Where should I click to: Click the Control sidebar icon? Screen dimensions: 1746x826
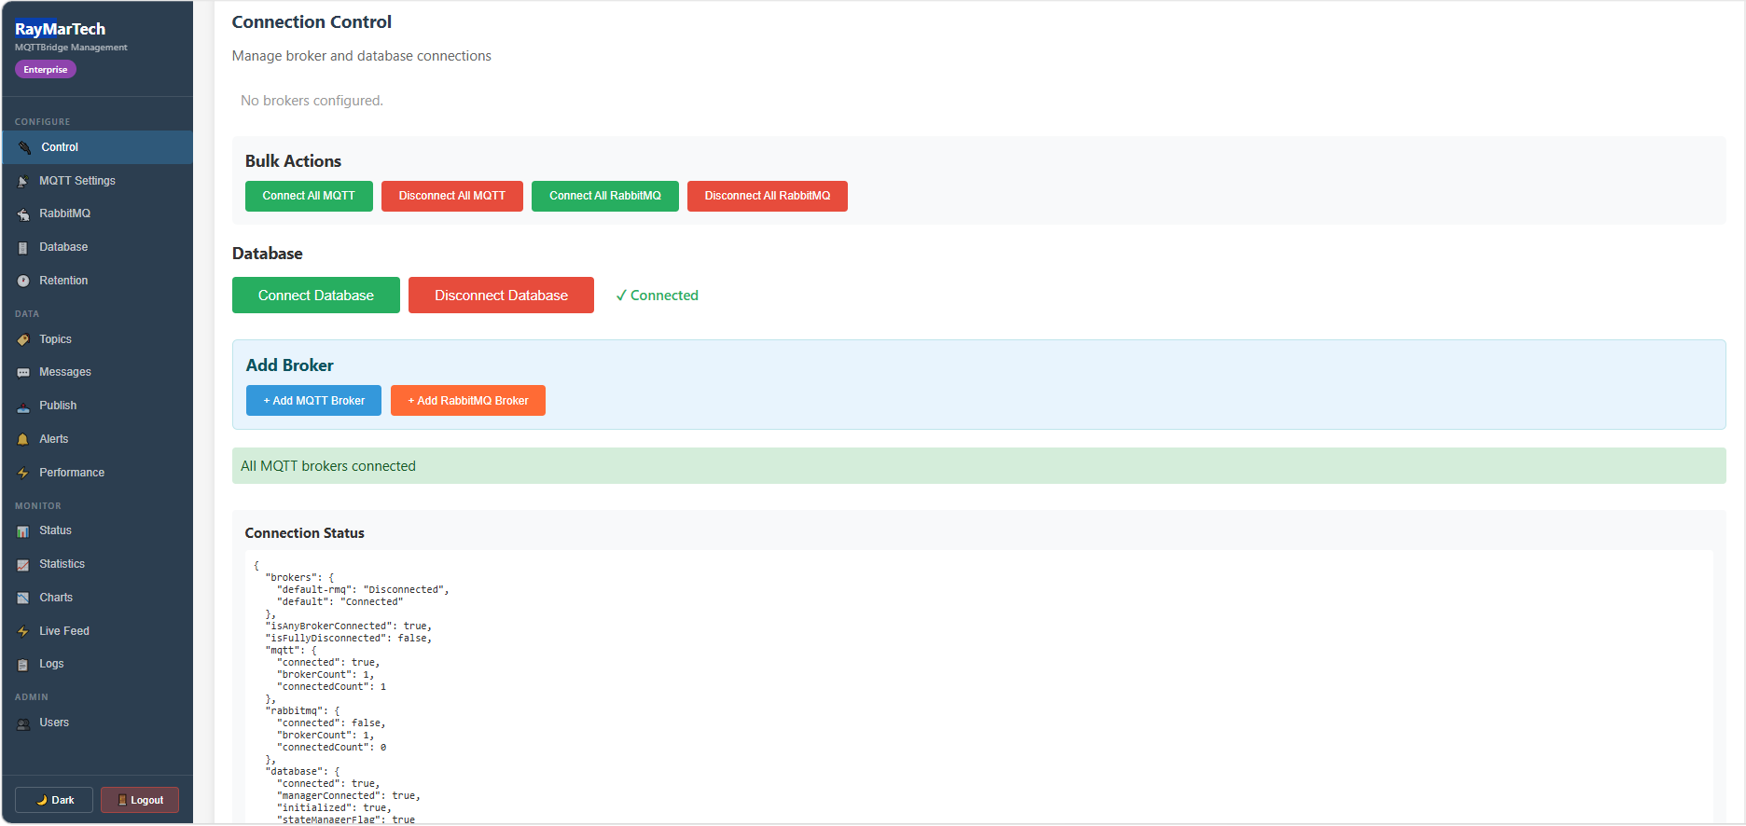(x=24, y=147)
